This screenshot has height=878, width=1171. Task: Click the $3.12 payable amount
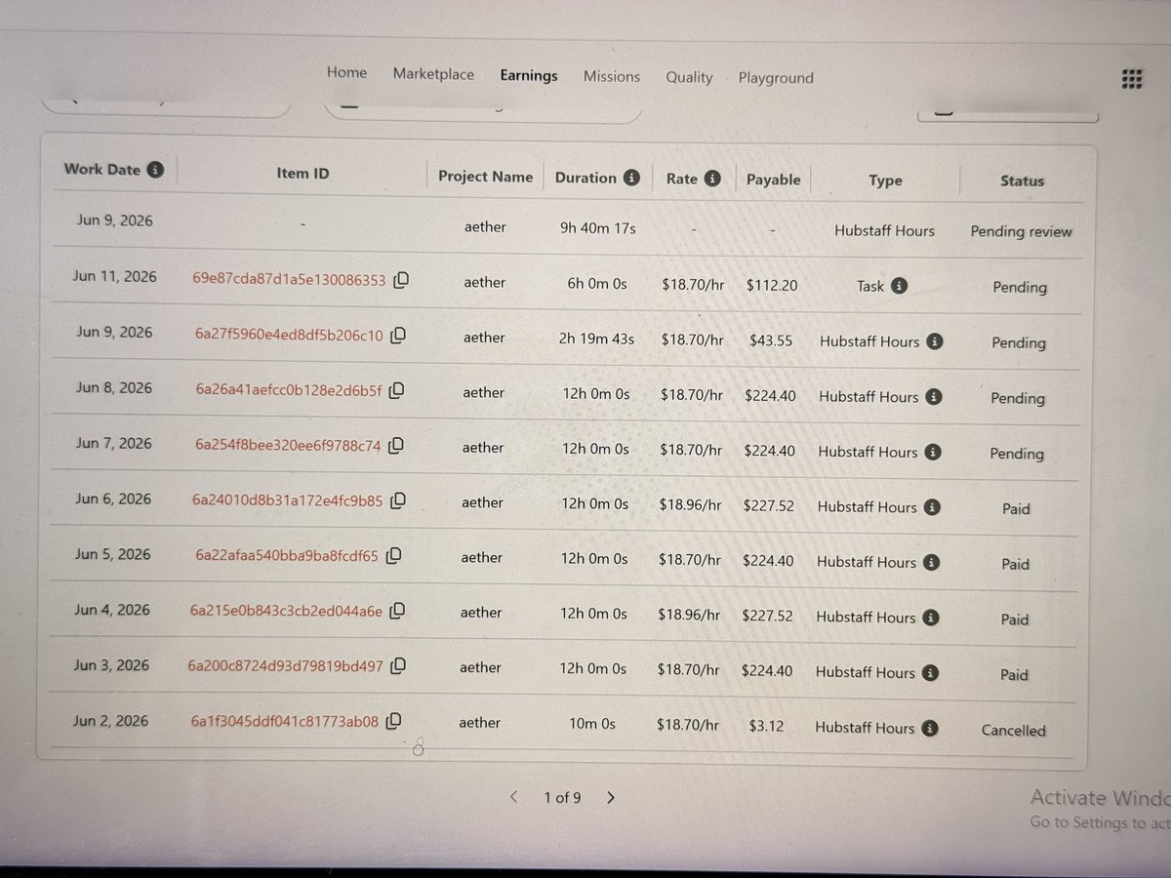point(766,727)
